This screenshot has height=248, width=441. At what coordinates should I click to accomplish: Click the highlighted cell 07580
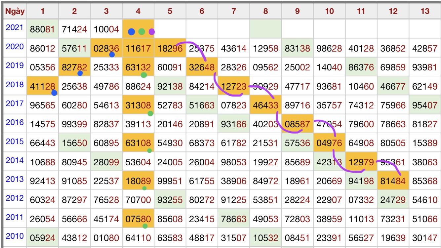tap(138, 219)
